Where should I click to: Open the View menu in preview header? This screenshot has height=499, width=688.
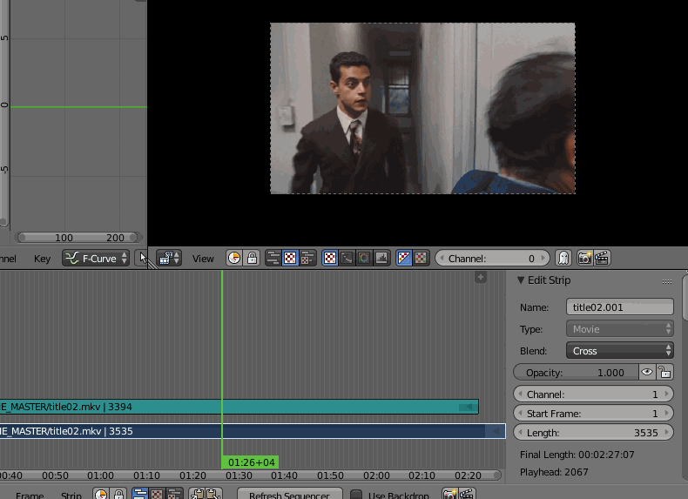[x=203, y=259]
